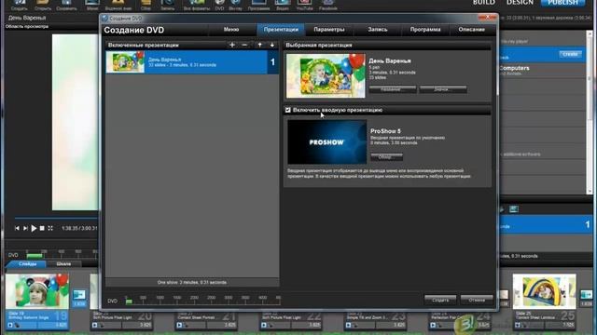The image size is (597, 335).
Task: Click the small play icon on slide 19
Action: coord(10,325)
